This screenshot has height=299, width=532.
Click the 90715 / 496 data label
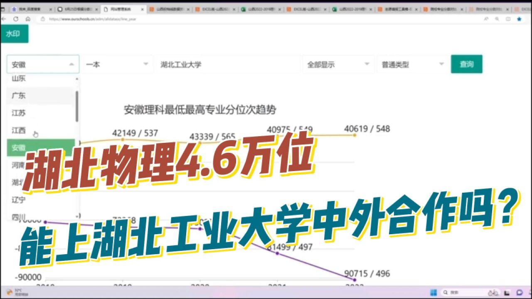[367, 274]
